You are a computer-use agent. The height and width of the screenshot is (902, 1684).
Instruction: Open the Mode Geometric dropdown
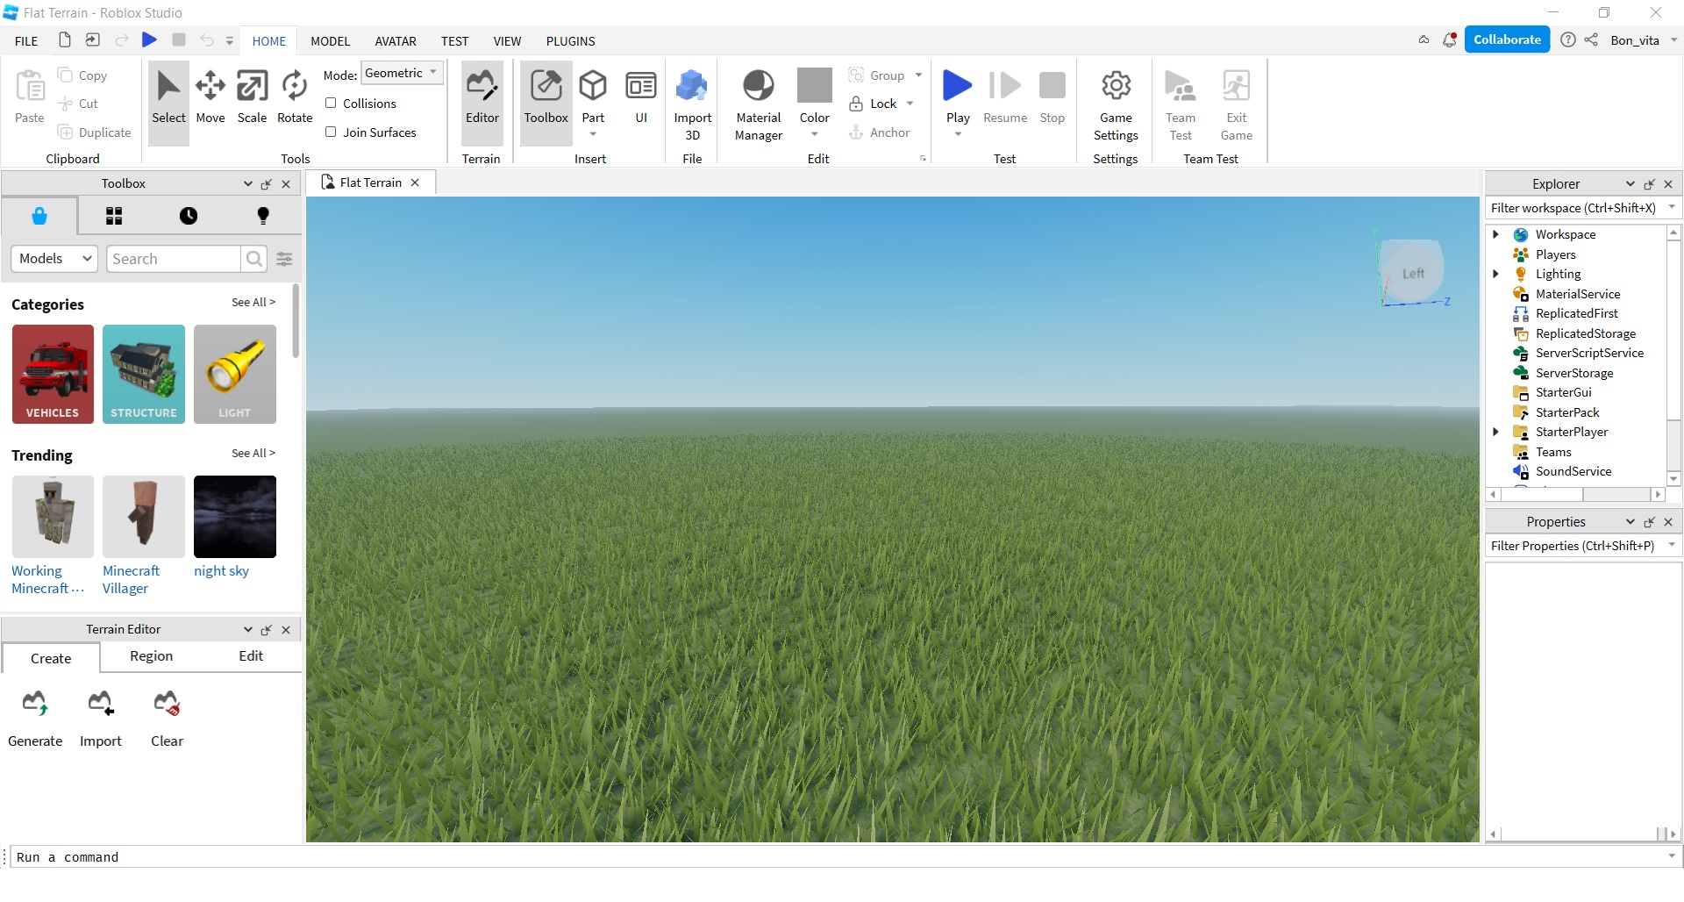[402, 74]
